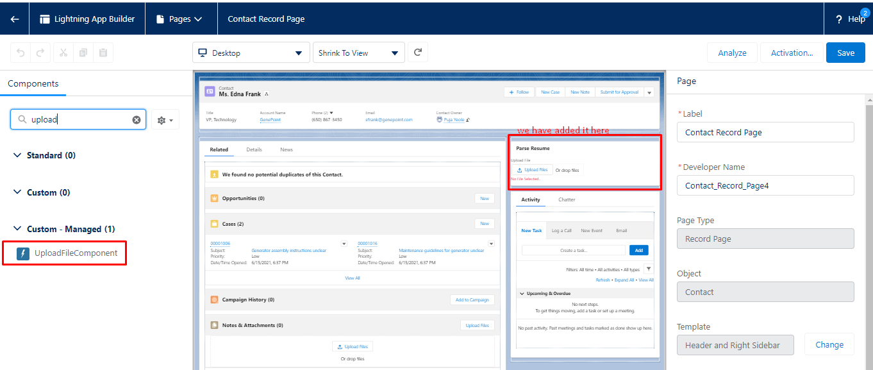This screenshot has height=370, width=873.
Task: Open the action dropdown for case 00001006
Action: pos(344,244)
